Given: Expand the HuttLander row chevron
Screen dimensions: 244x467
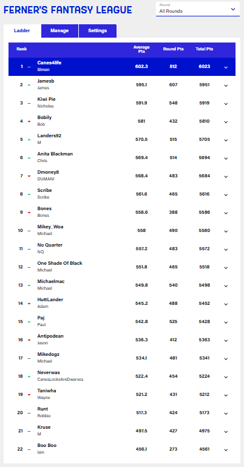Looking at the screenshot, I should pos(226,304).
